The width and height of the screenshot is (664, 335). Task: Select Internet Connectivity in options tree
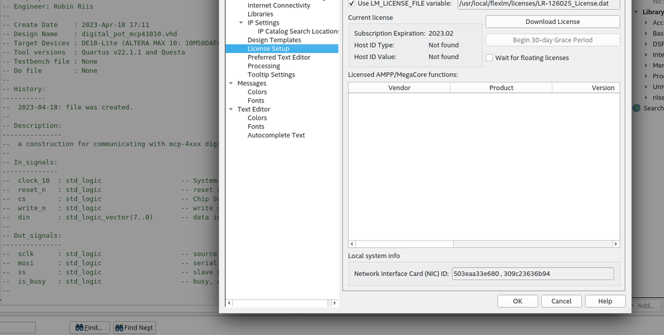click(x=279, y=5)
